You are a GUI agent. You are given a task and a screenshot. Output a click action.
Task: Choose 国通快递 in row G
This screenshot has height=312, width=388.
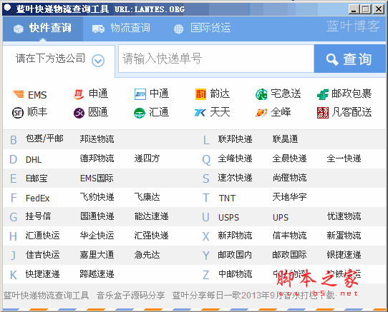[x=97, y=216]
